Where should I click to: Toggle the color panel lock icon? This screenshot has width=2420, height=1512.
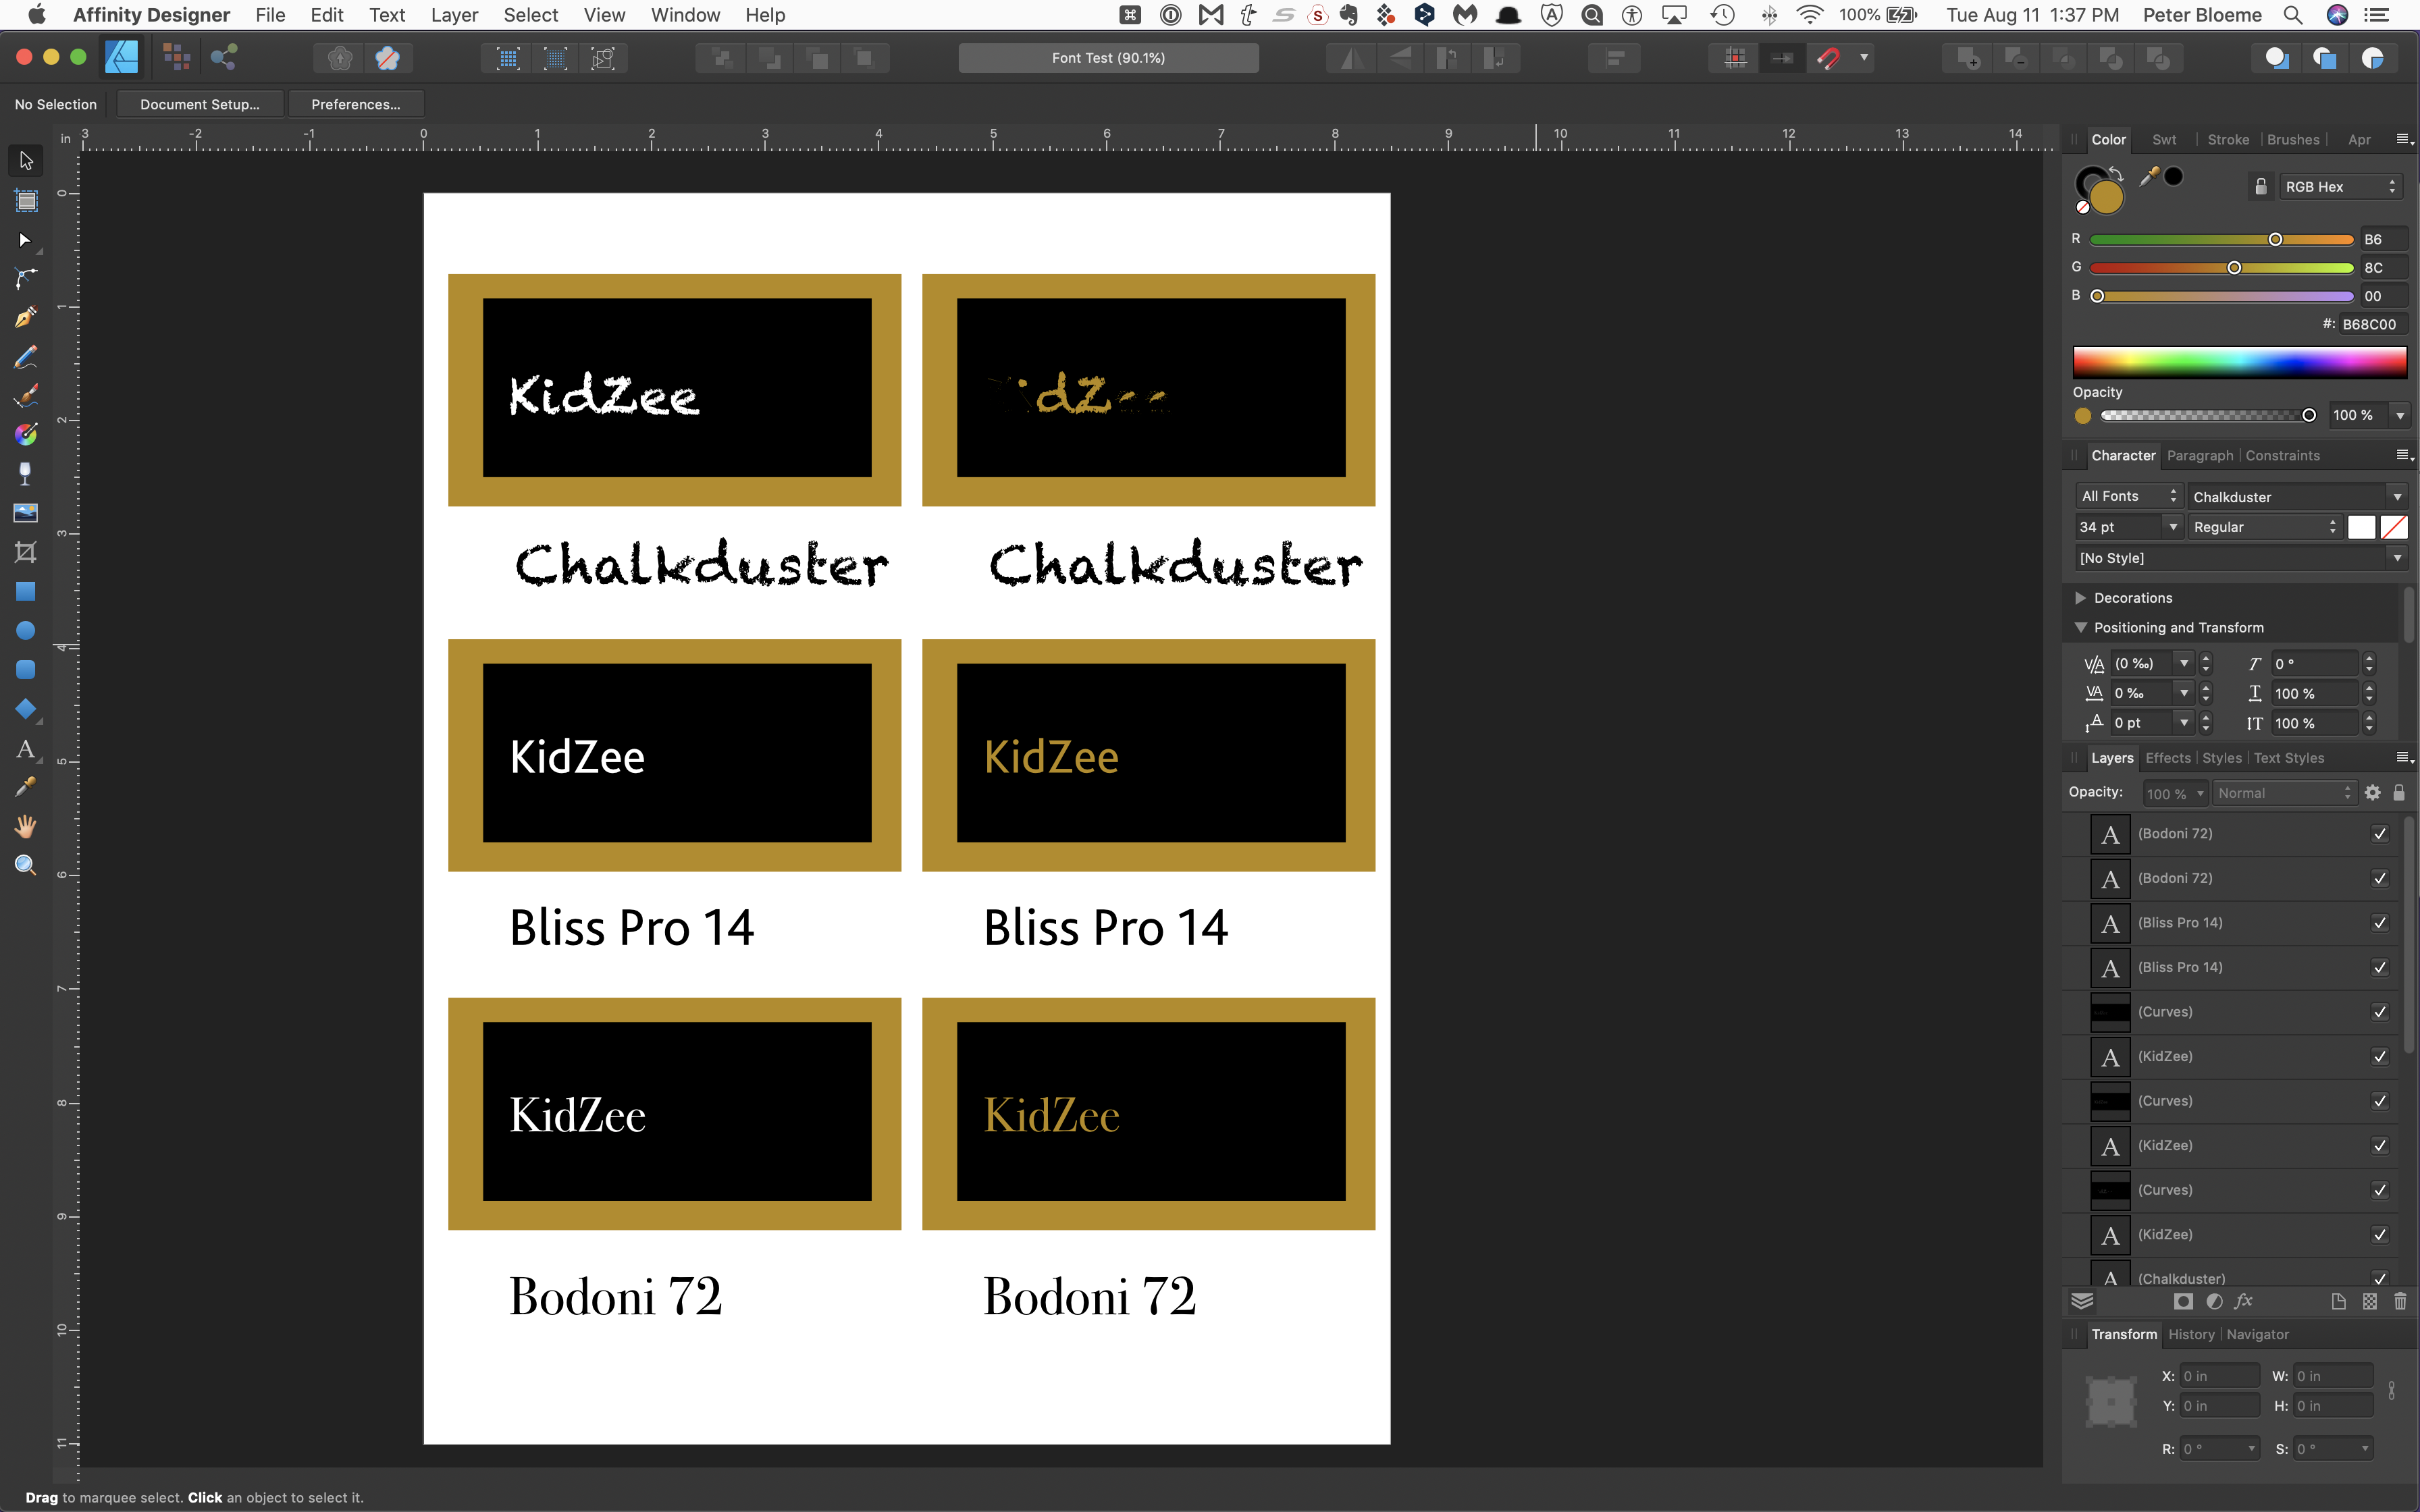tap(2261, 186)
